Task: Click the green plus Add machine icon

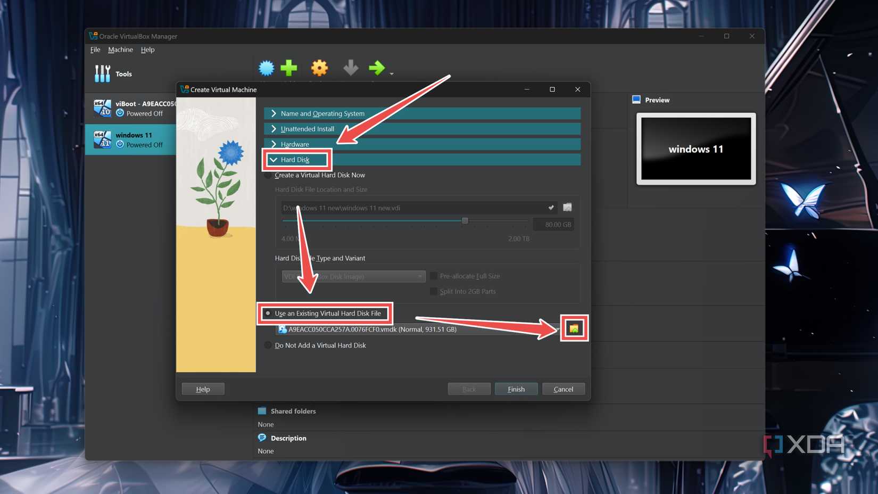Action: [x=289, y=68]
